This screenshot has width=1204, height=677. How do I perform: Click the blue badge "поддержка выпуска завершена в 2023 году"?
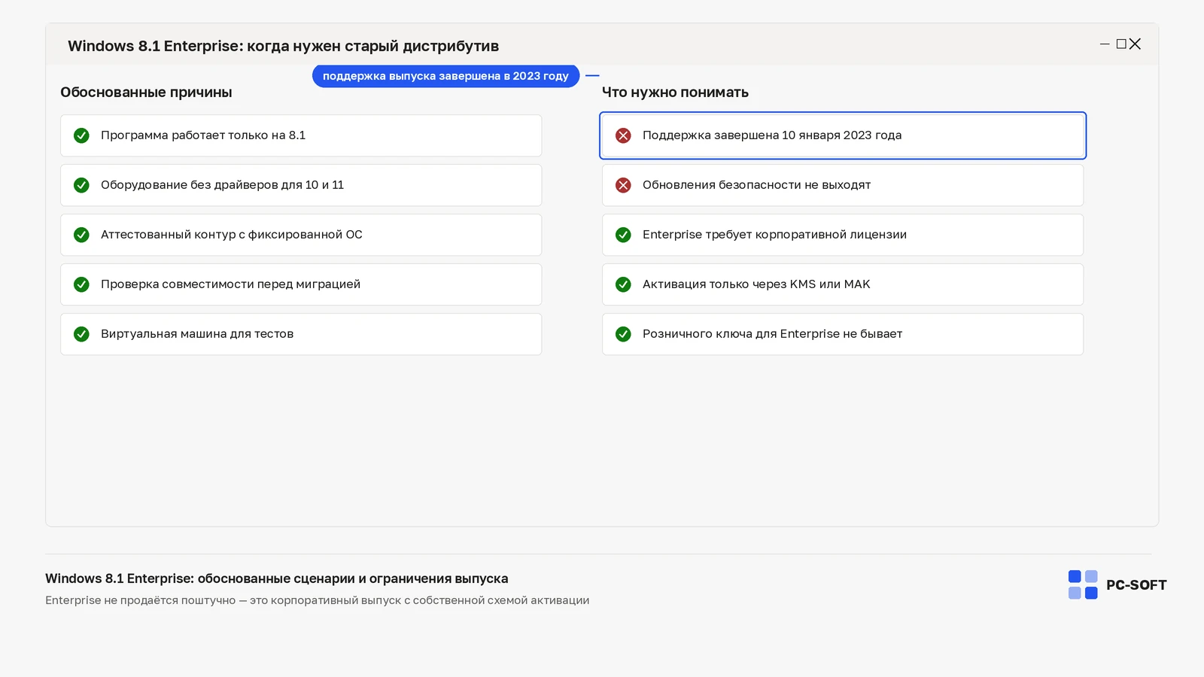(445, 76)
